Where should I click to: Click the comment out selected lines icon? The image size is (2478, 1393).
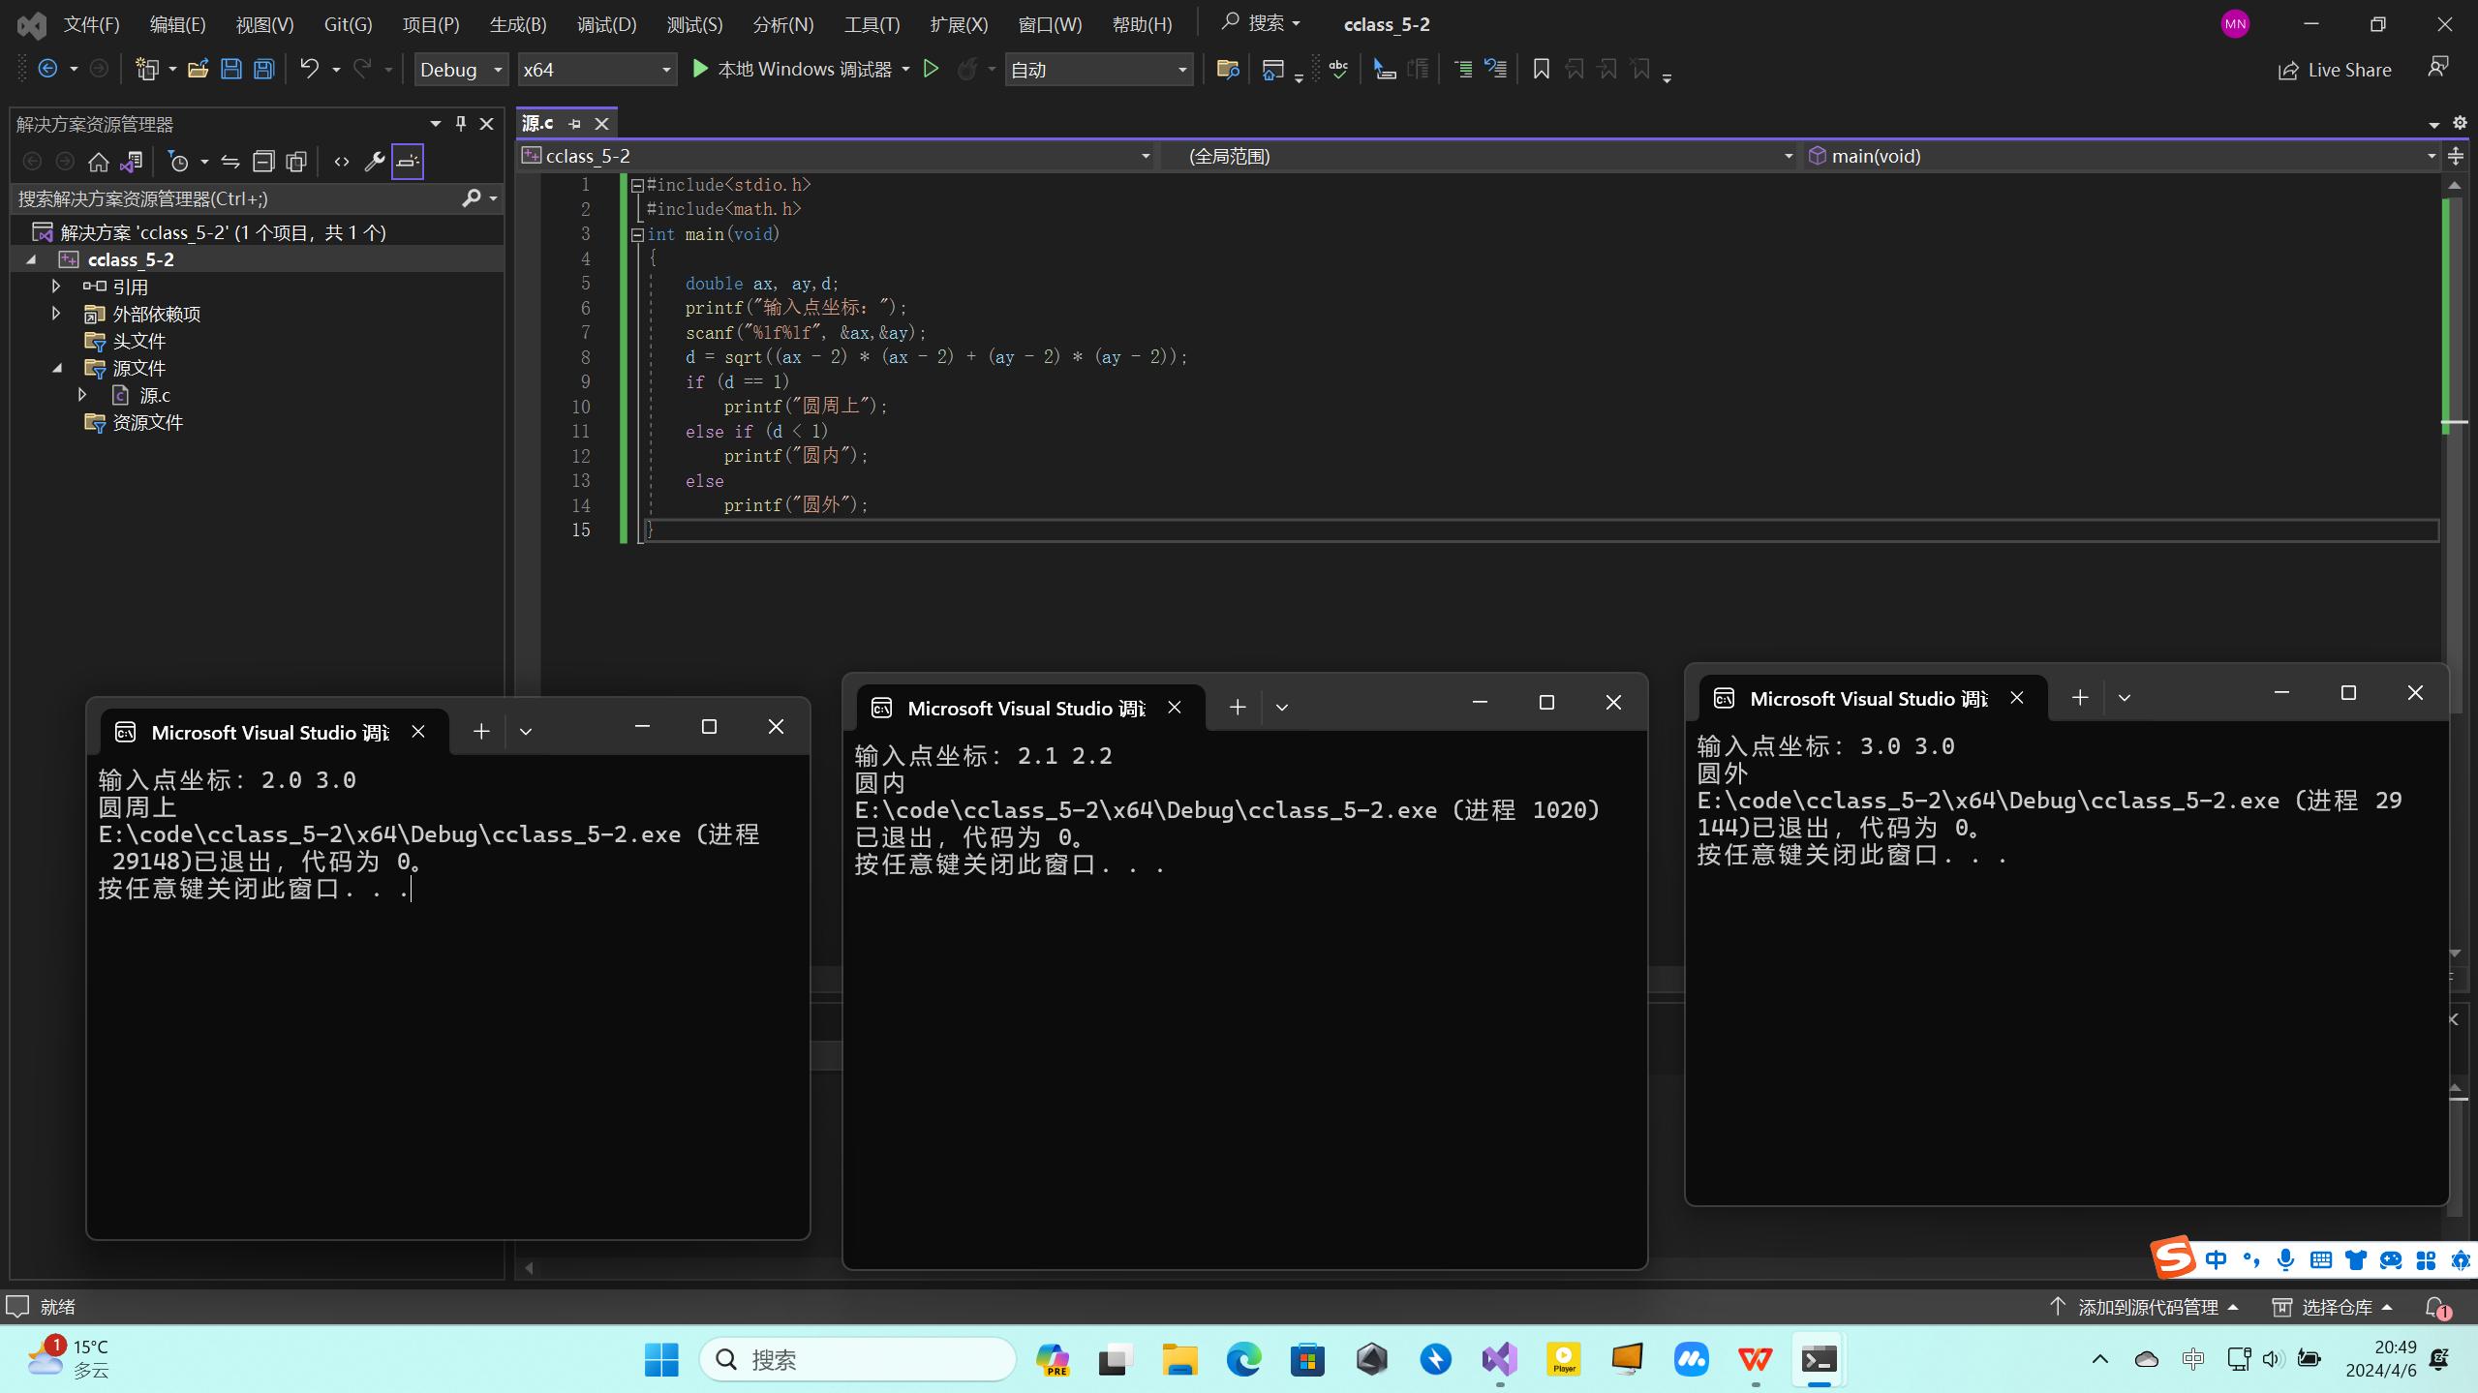(1463, 69)
